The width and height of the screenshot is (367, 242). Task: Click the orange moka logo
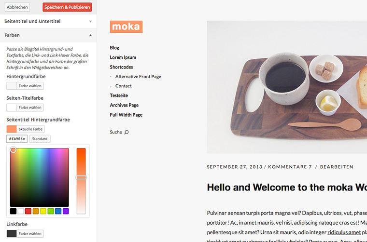click(126, 27)
